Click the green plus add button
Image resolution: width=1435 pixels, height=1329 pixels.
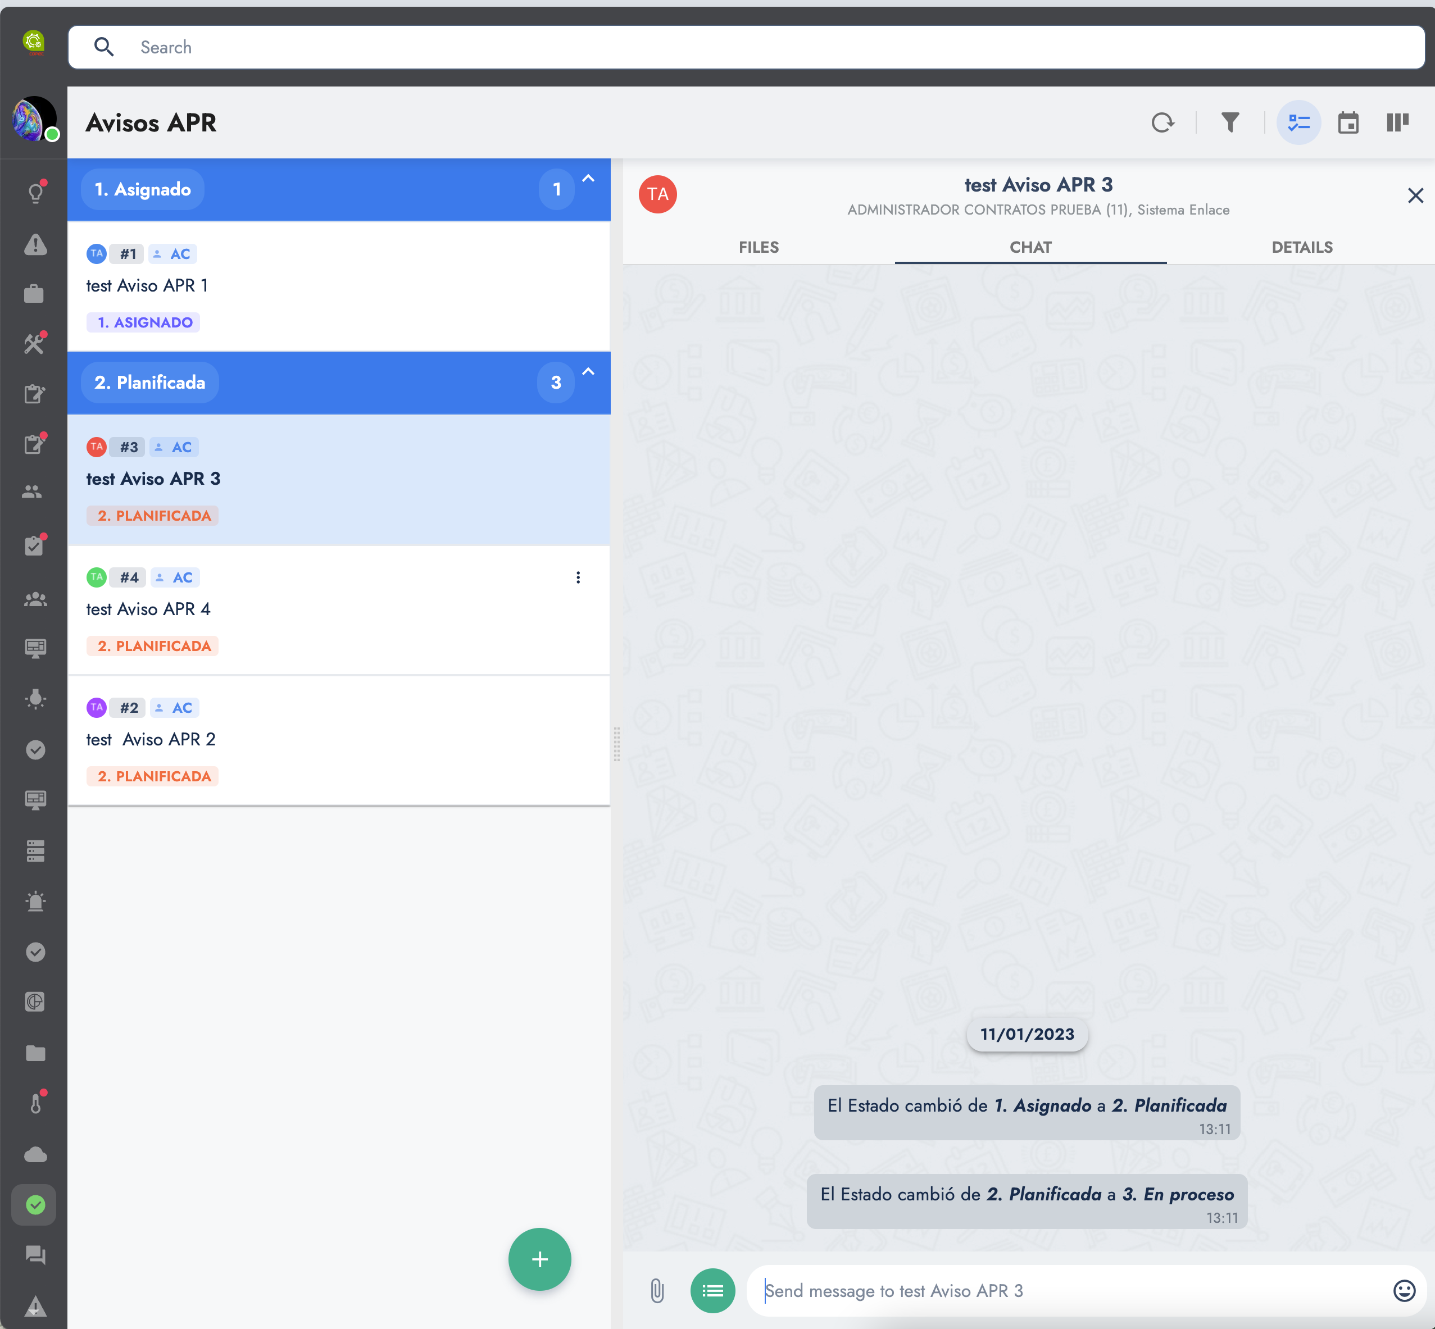pos(539,1259)
